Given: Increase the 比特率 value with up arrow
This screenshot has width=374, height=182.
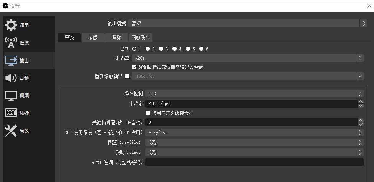Looking at the screenshot, I should [x=361, y=101].
